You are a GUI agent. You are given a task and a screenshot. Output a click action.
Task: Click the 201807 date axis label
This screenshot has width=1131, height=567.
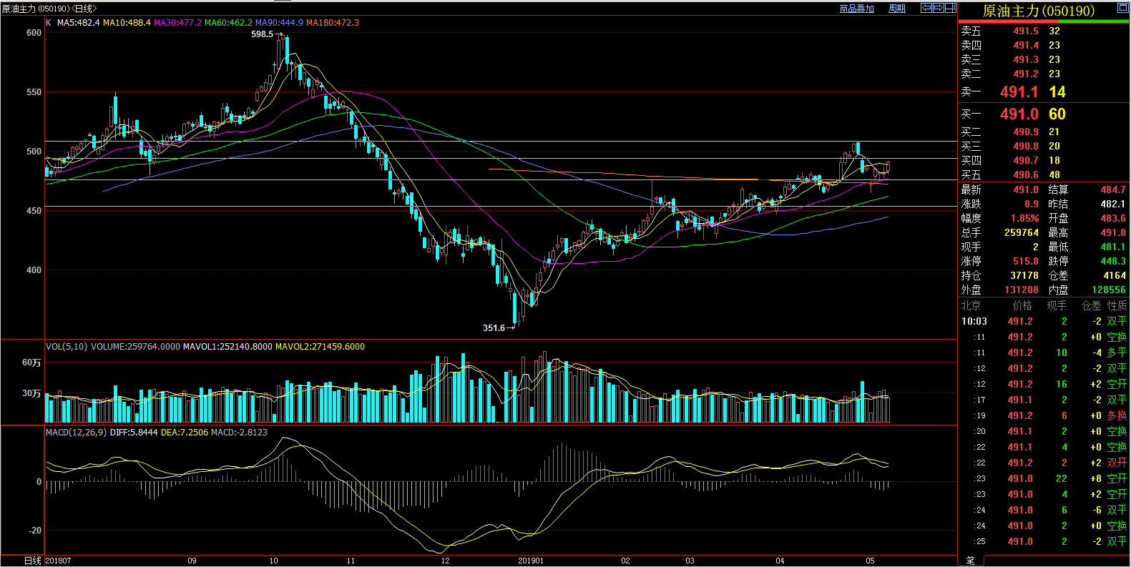(59, 561)
